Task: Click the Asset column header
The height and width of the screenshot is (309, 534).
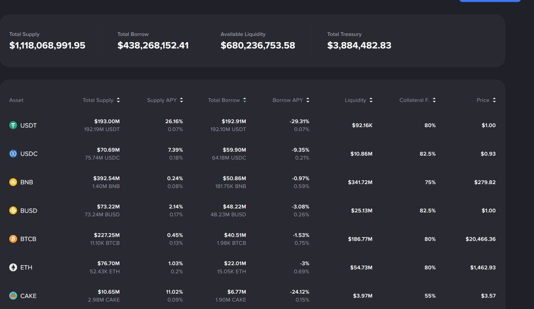Action: (x=16, y=100)
